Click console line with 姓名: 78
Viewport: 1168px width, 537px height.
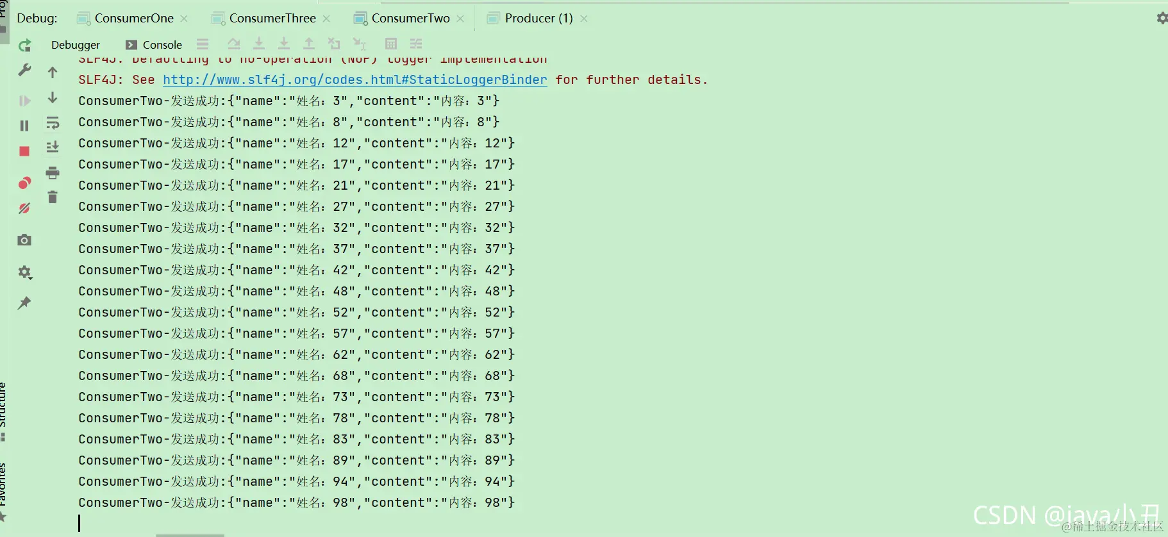pos(297,418)
